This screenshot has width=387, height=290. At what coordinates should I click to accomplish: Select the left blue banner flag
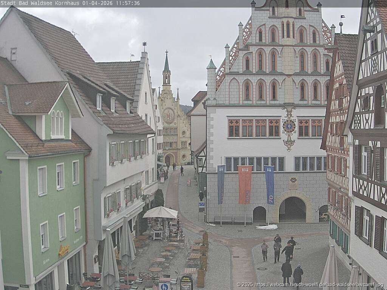[x=221, y=184]
